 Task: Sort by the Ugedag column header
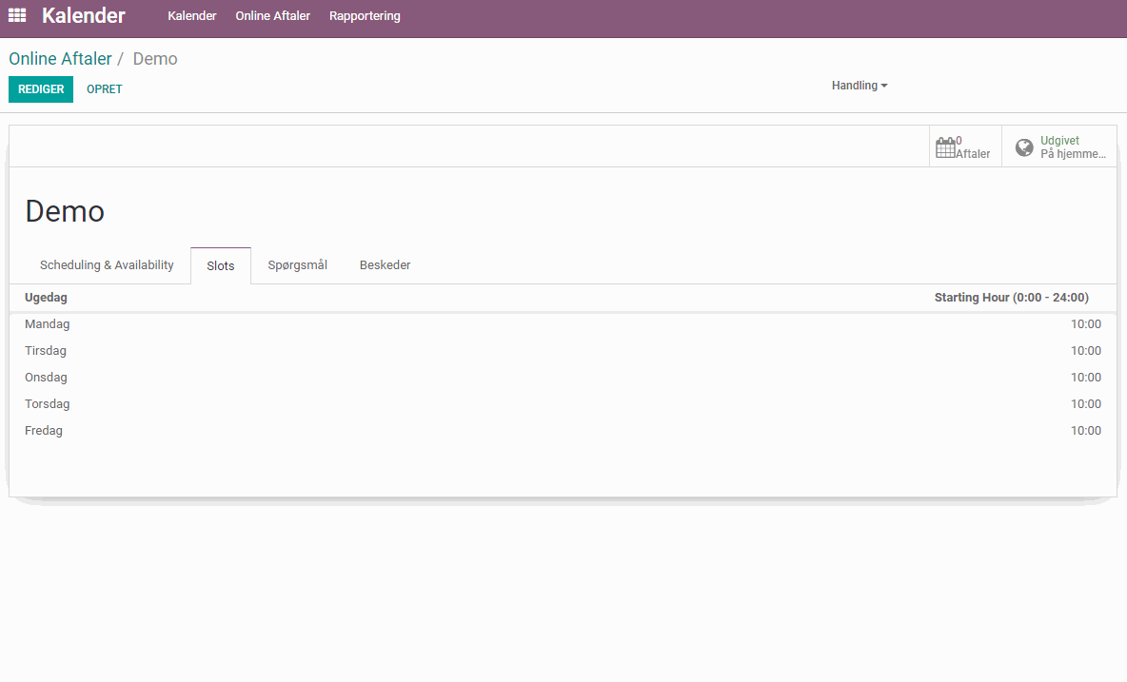pyautogui.click(x=46, y=297)
